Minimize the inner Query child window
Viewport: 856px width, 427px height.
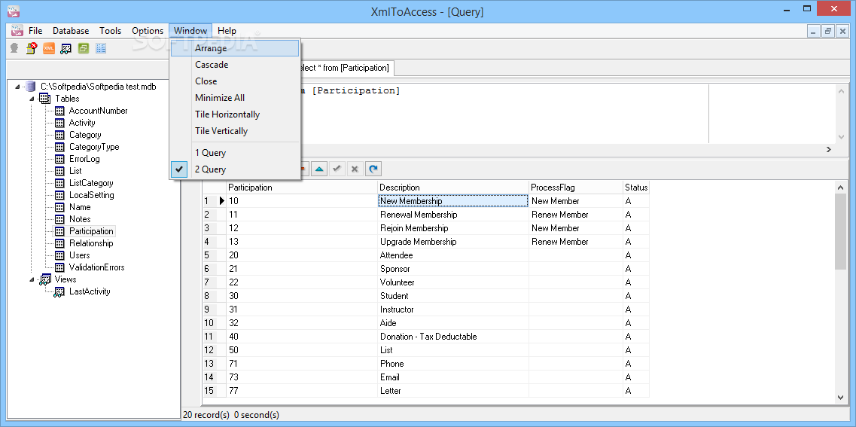[x=814, y=31]
